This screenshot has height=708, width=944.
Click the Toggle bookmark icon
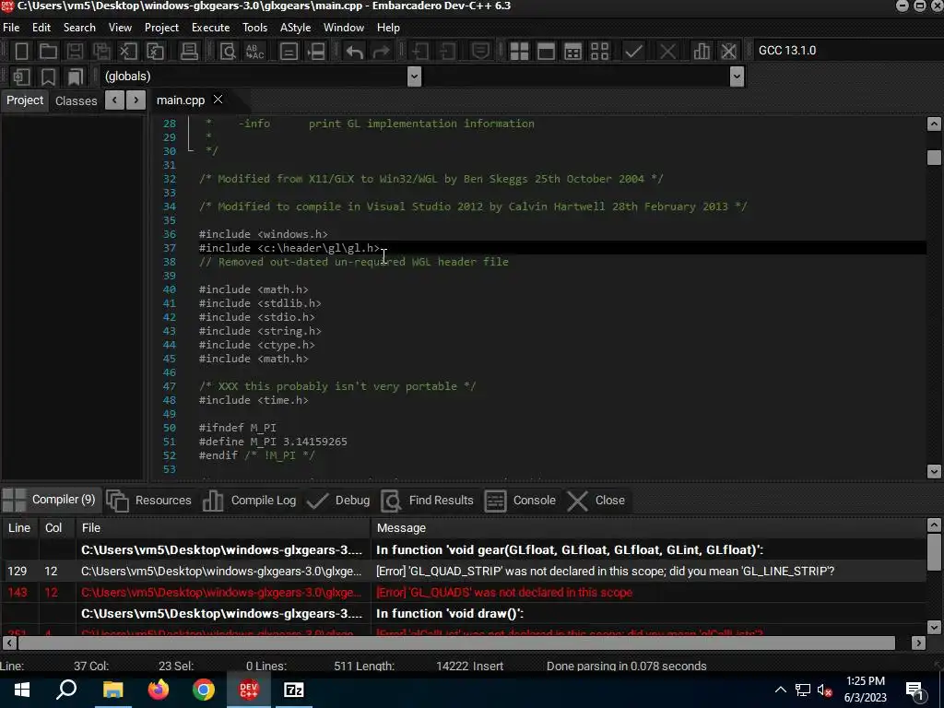point(48,77)
